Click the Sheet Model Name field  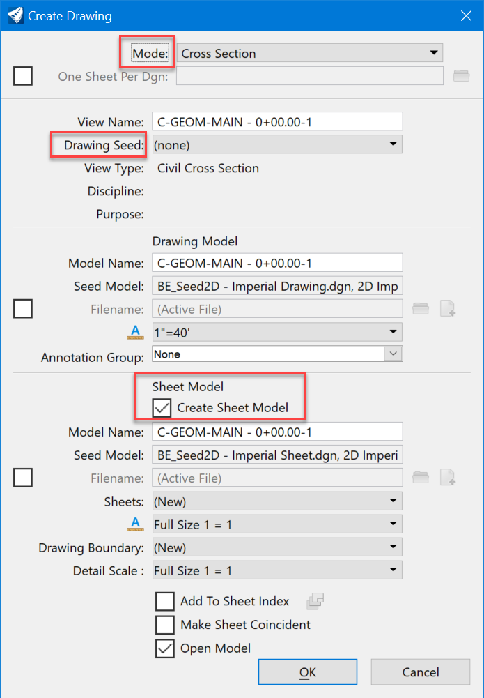277,432
